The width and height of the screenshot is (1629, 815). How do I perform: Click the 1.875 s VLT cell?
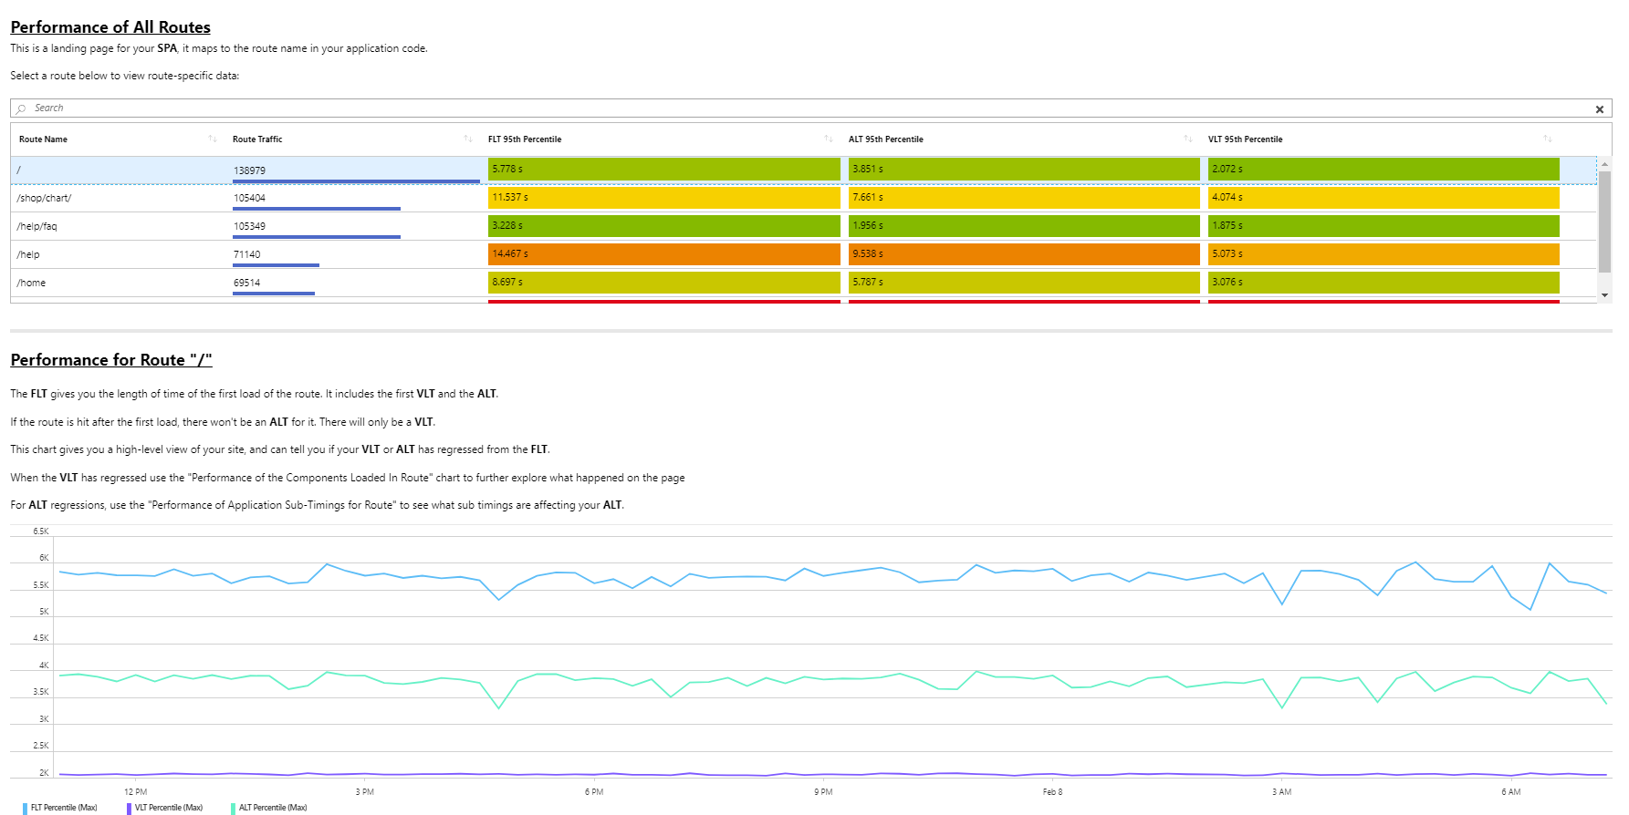[x=1384, y=225]
